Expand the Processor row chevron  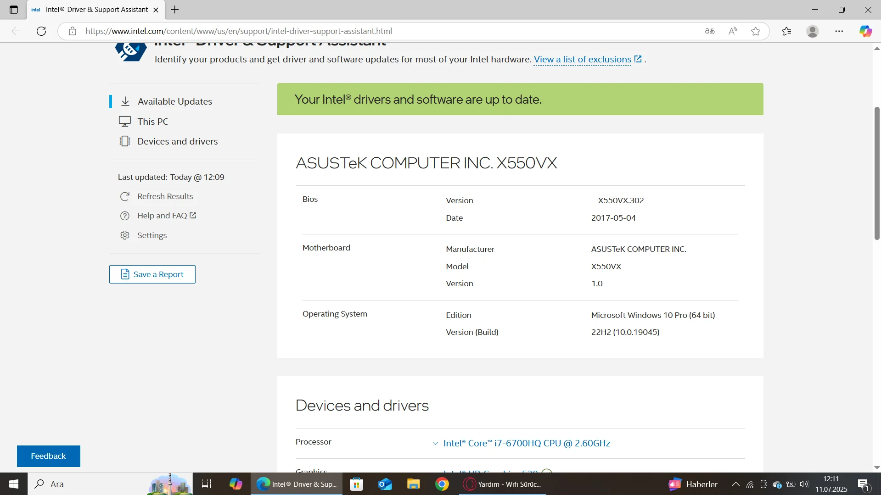pyautogui.click(x=435, y=444)
